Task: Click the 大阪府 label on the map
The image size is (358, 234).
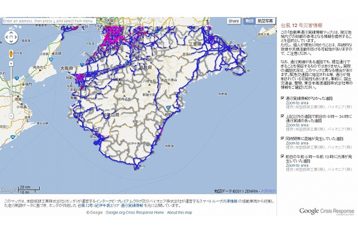Action: (x=67, y=68)
